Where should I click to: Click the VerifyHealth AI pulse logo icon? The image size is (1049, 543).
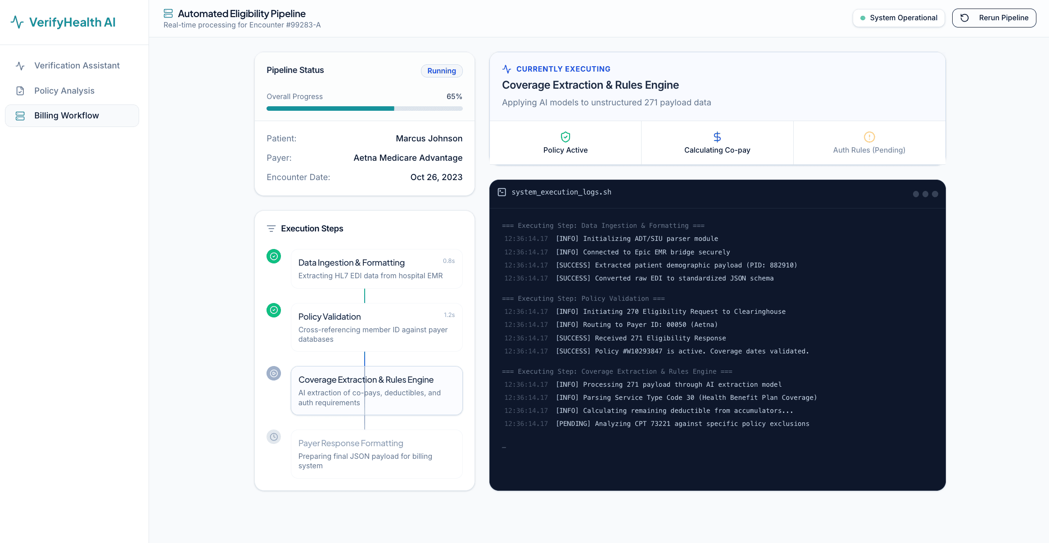pos(17,22)
